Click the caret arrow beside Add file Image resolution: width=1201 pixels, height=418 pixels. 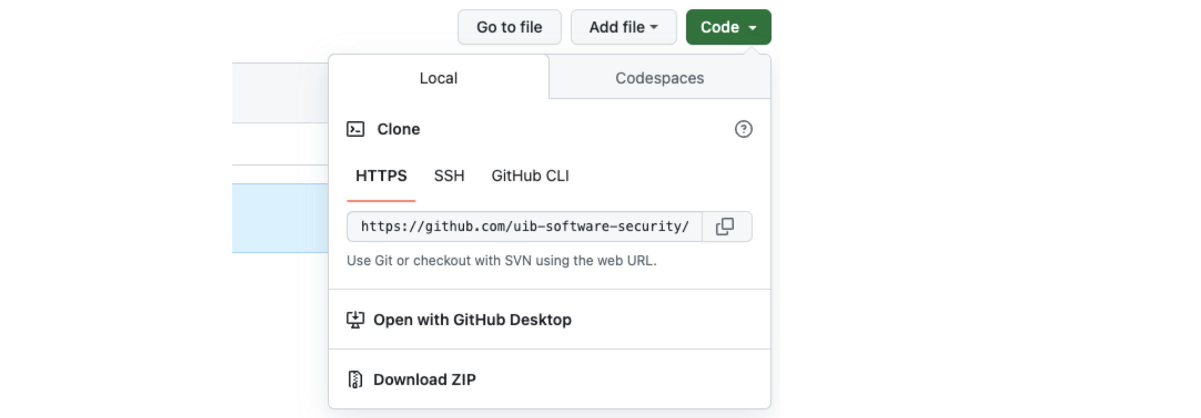(654, 27)
